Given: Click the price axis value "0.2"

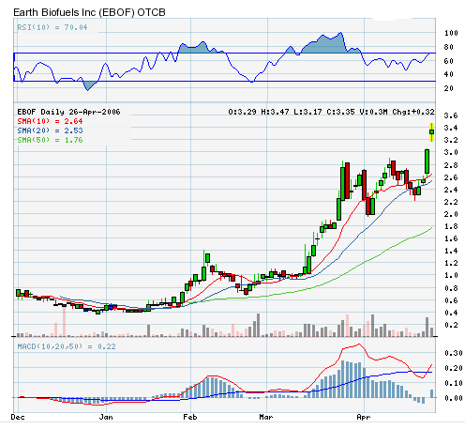Looking at the screenshot, I should click(x=451, y=325).
